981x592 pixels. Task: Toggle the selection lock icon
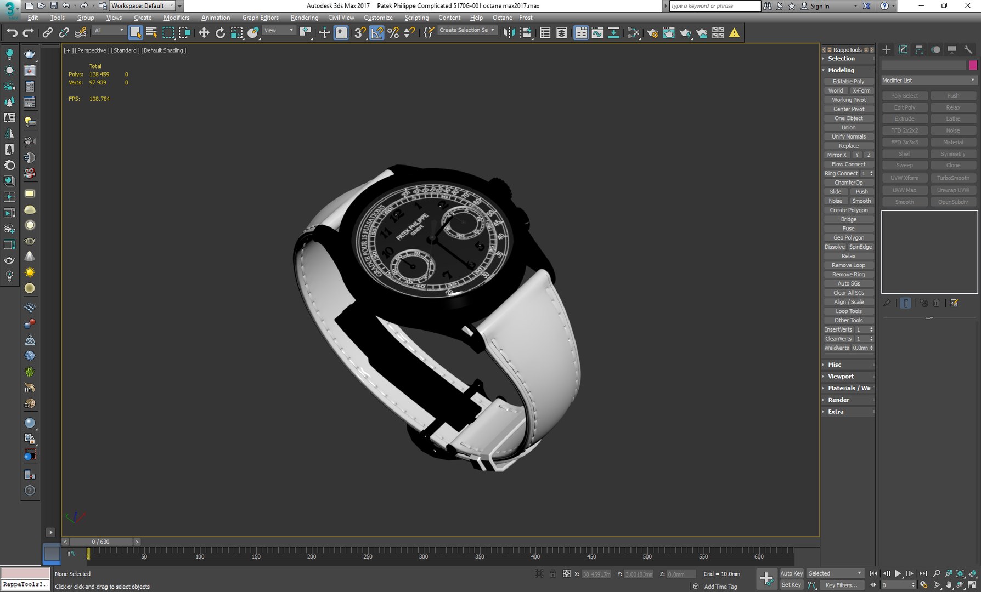(553, 574)
